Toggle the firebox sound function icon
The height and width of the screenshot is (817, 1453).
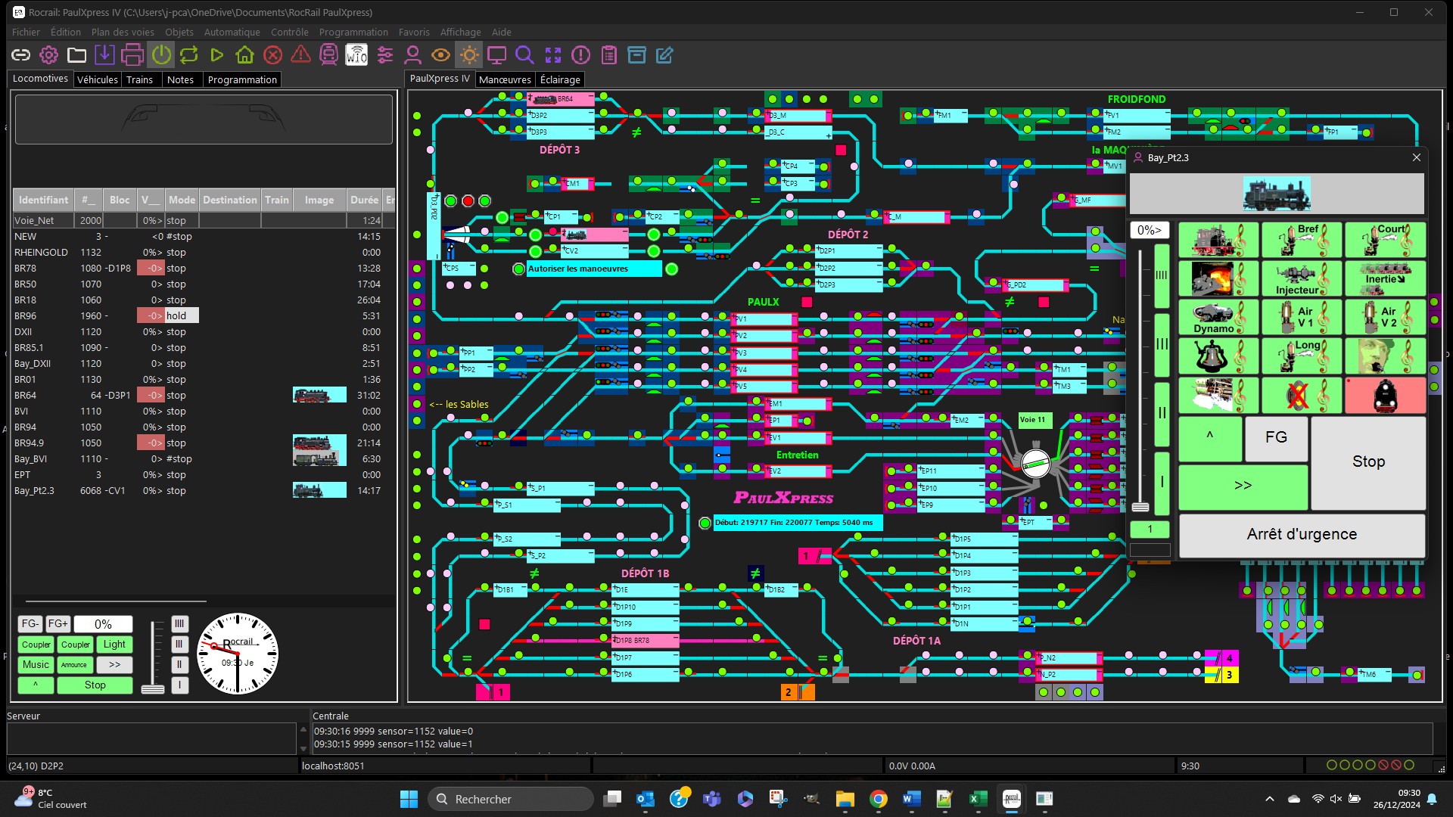[1218, 278]
